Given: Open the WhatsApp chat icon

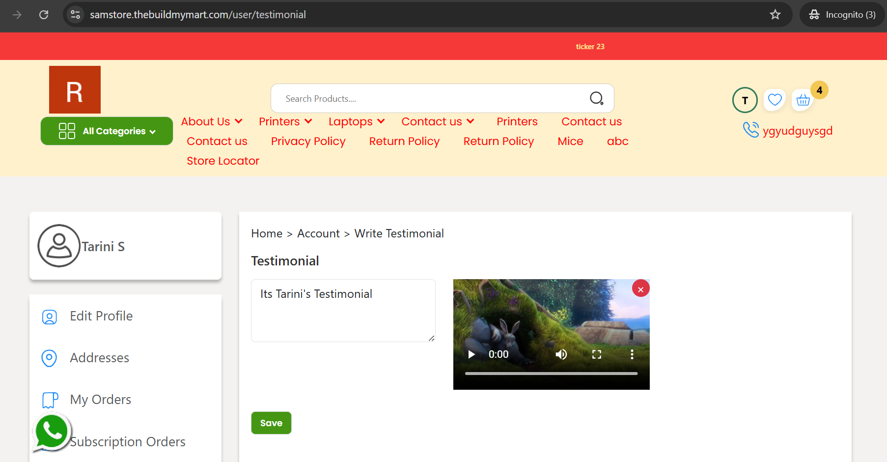Looking at the screenshot, I should 52,433.
